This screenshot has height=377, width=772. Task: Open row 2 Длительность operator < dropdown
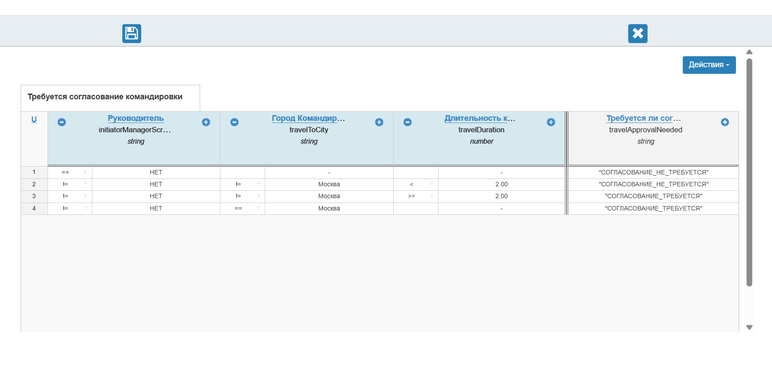pyautogui.click(x=416, y=184)
